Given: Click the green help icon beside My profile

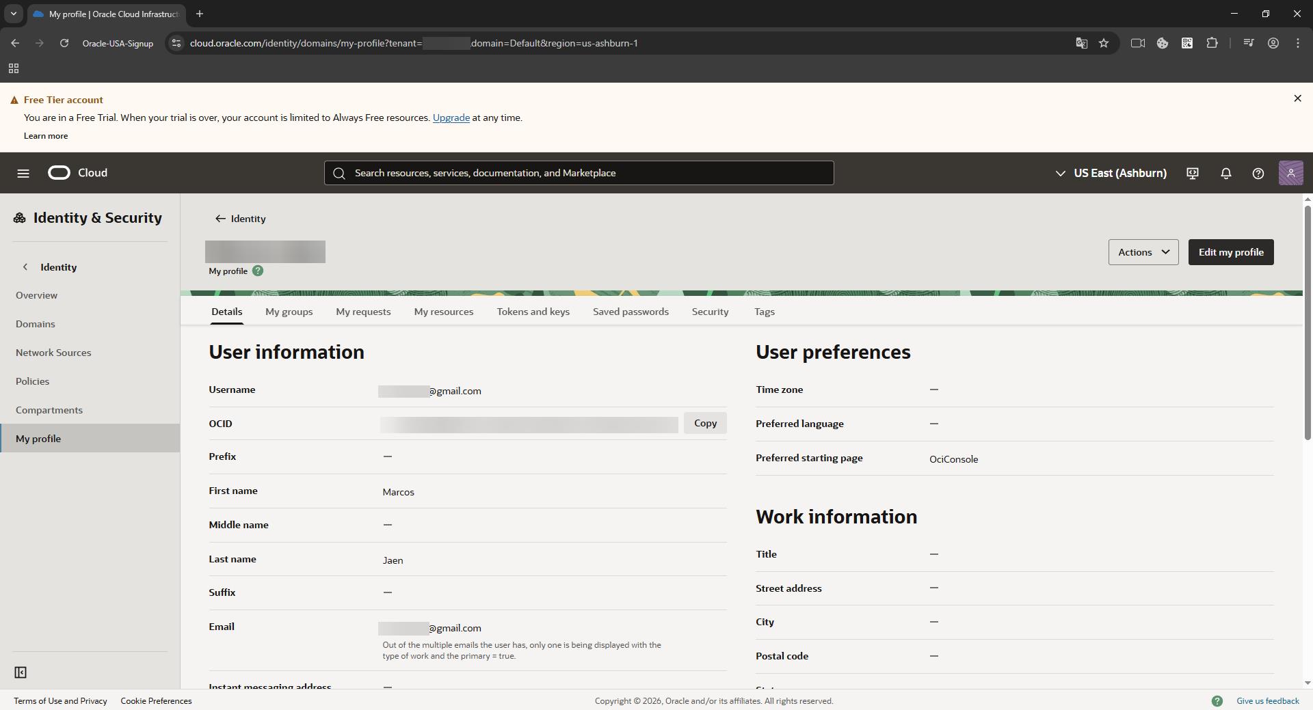Looking at the screenshot, I should 258,271.
